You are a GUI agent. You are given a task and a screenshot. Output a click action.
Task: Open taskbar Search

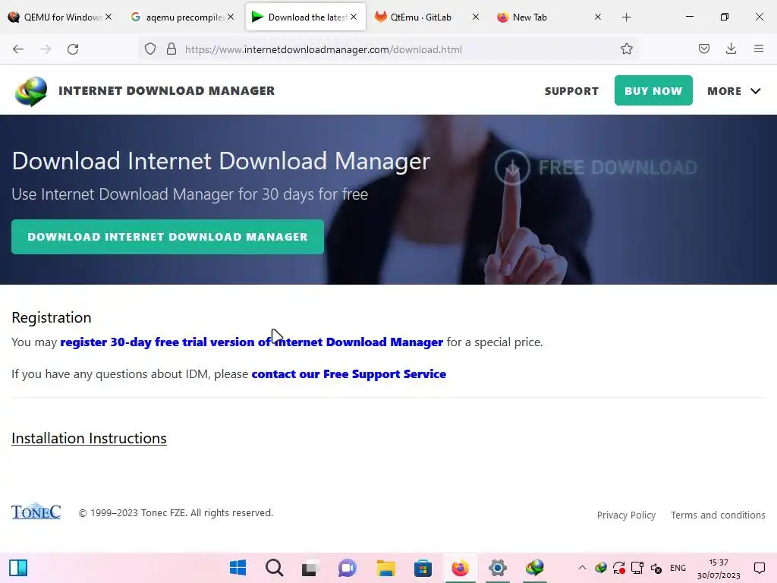274,568
